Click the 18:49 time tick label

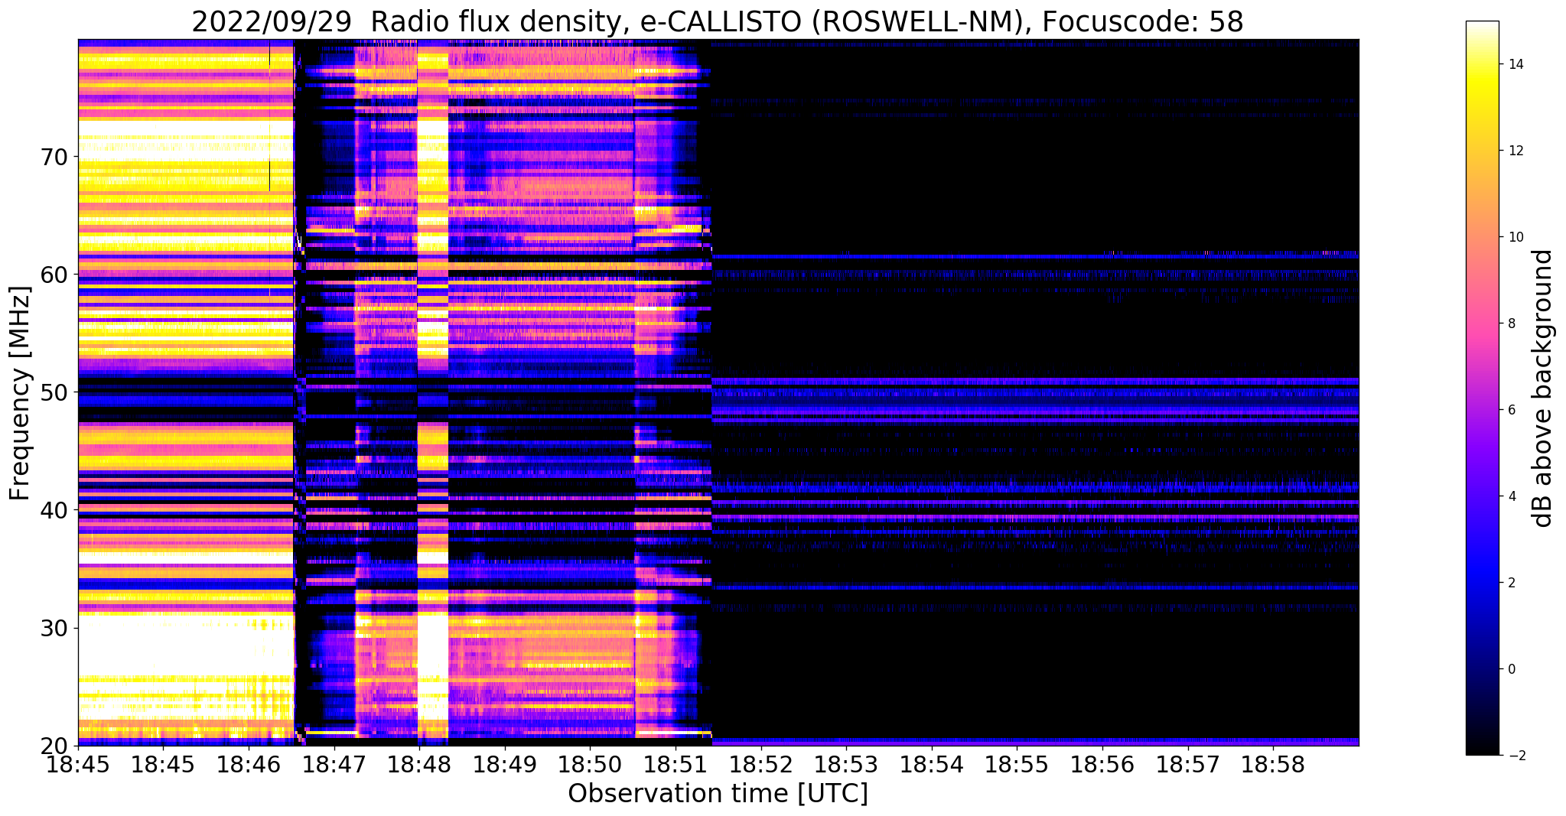(505, 766)
